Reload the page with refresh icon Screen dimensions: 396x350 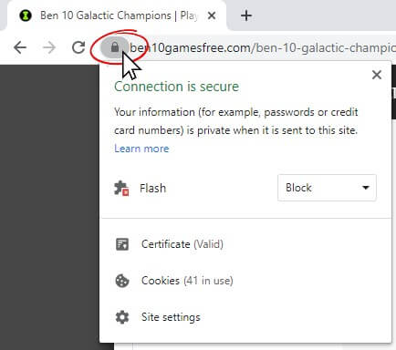[78, 47]
